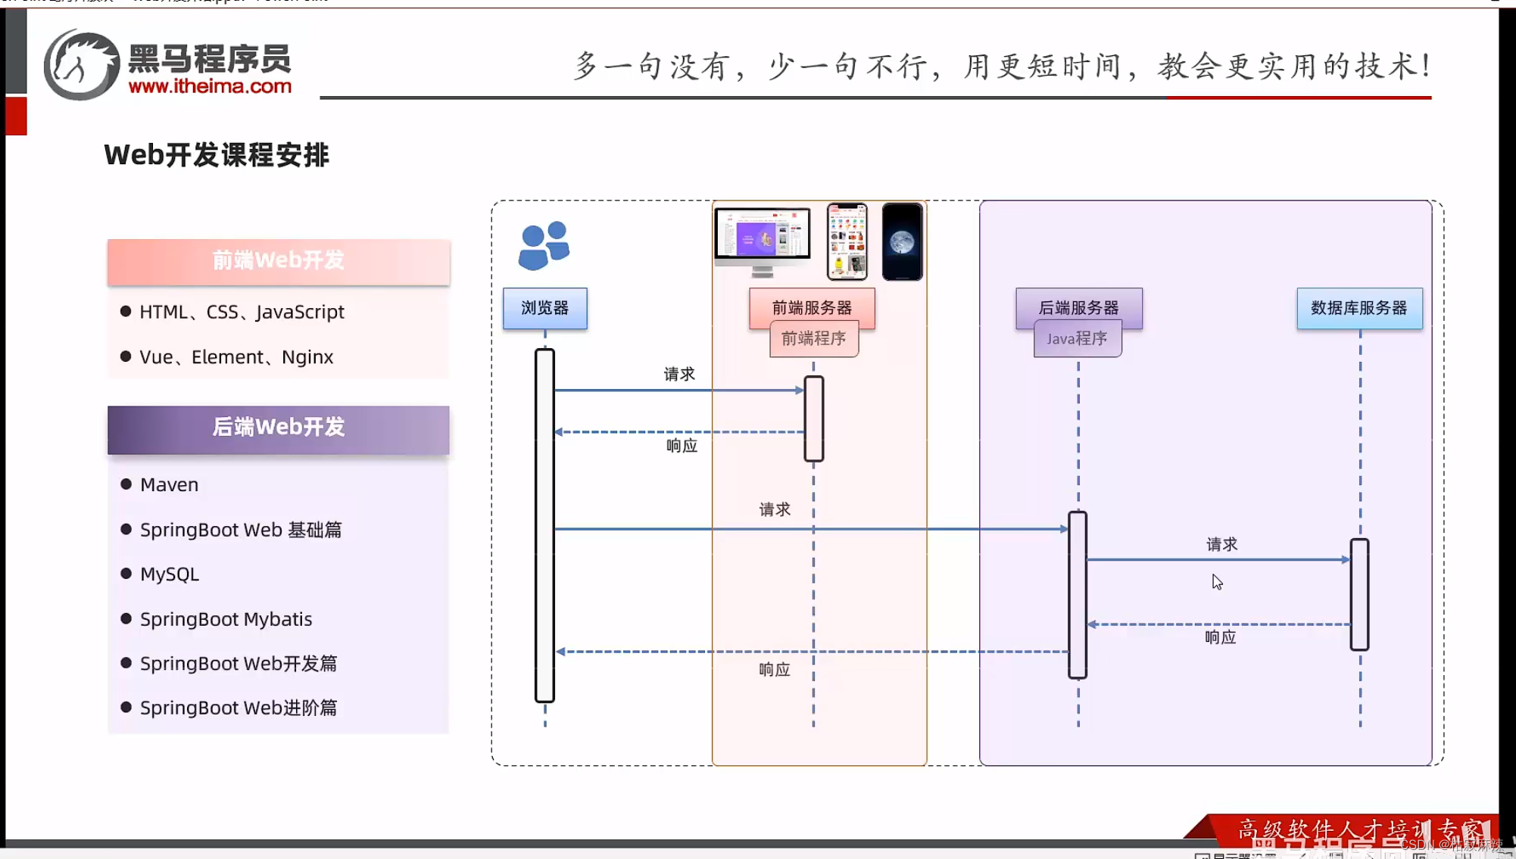Click the 浏览器 browser icon
1516x859 pixels.
[x=544, y=308]
